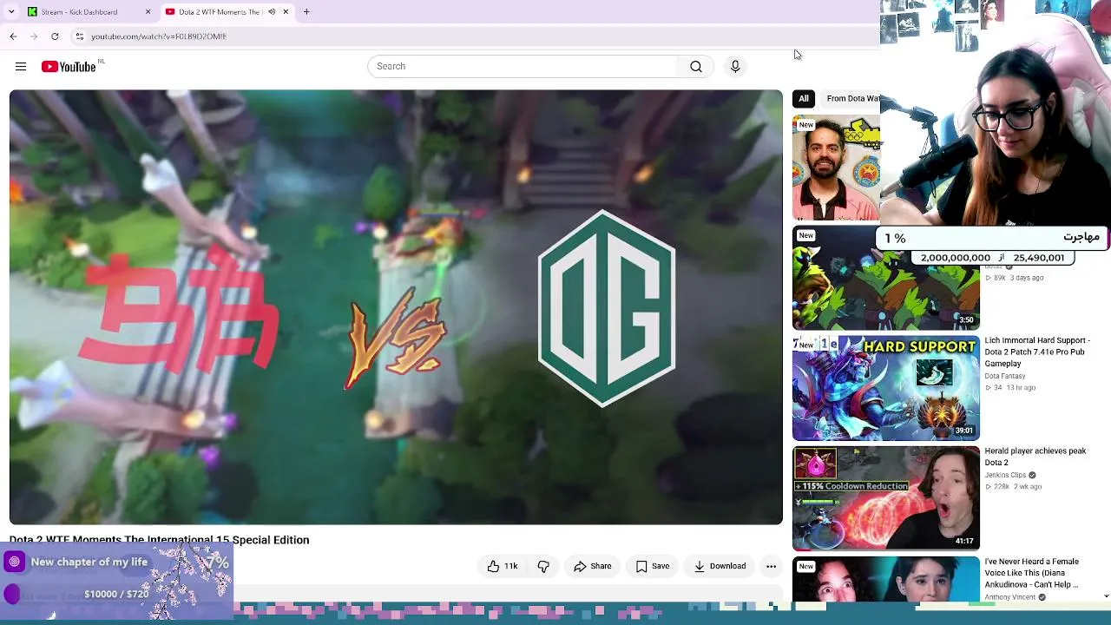Open the Herald player video thumbnail
1111x625 pixels.
(886, 498)
